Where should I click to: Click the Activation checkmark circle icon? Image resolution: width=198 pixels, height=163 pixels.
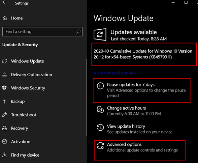click(5, 141)
